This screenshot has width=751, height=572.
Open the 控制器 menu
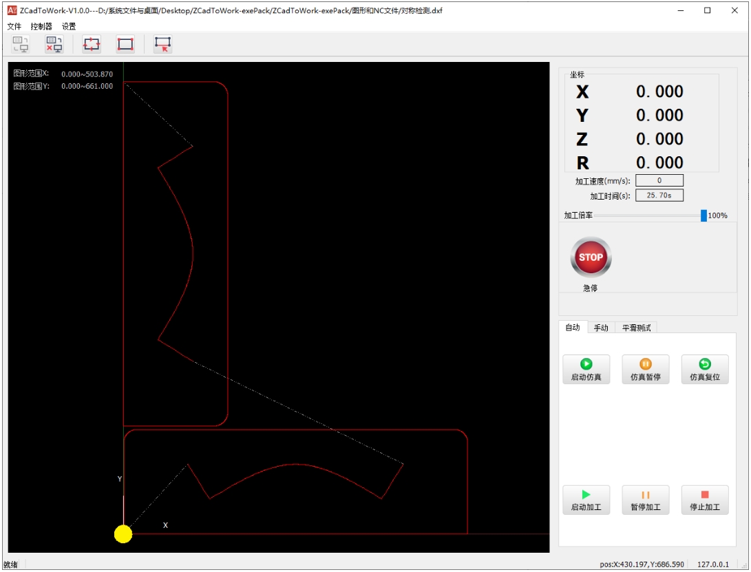click(x=41, y=26)
